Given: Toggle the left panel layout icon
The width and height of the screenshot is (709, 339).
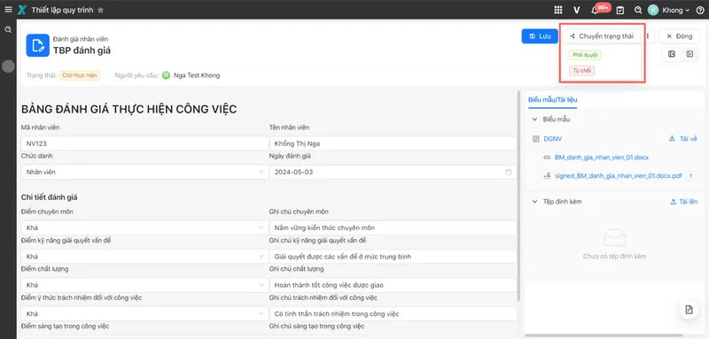Looking at the screenshot, I should [x=672, y=54].
